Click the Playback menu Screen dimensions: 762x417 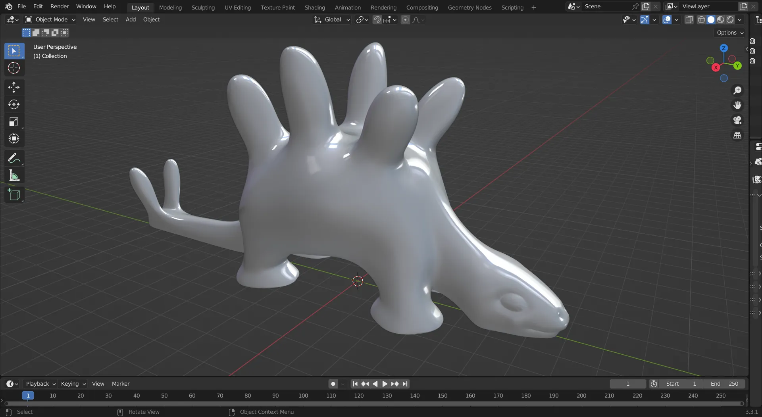(x=37, y=384)
